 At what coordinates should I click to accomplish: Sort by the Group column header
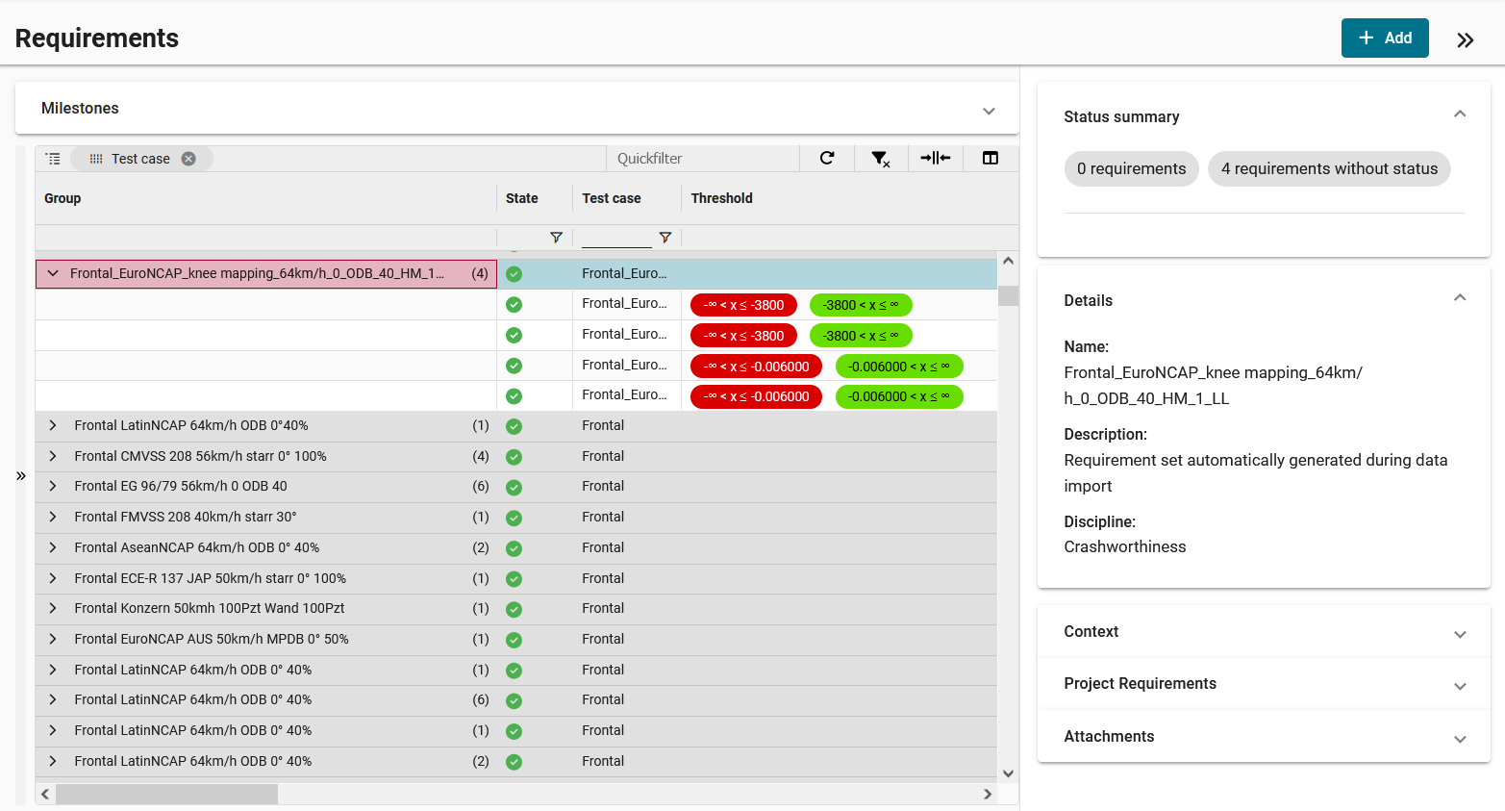tap(63, 198)
